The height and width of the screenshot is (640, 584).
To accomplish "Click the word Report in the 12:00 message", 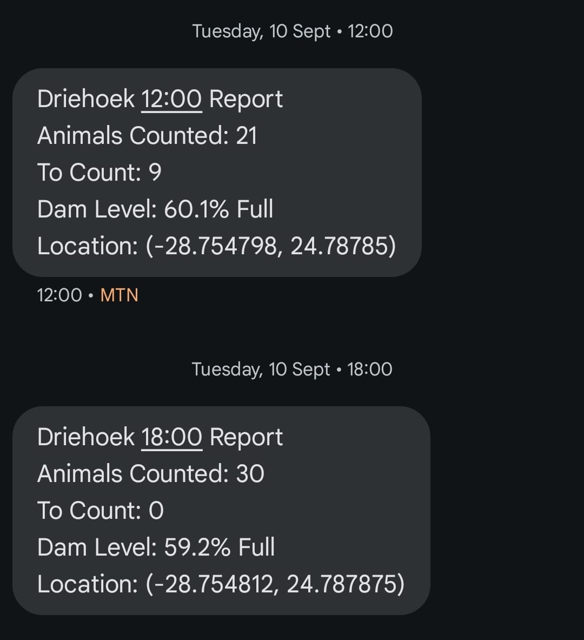I will tap(246, 99).
